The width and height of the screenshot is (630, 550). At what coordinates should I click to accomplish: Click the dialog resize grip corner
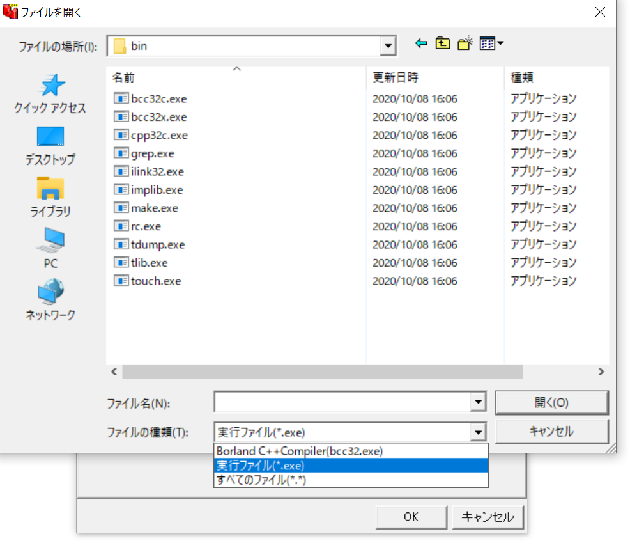(x=611, y=448)
